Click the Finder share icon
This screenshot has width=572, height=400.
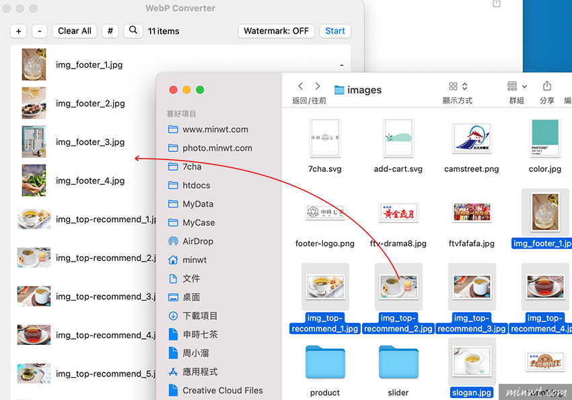(546, 87)
